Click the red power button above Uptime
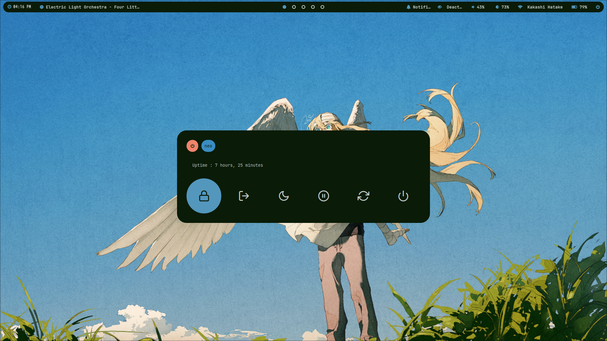The width and height of the screenshot is (607, 341). 192,146
